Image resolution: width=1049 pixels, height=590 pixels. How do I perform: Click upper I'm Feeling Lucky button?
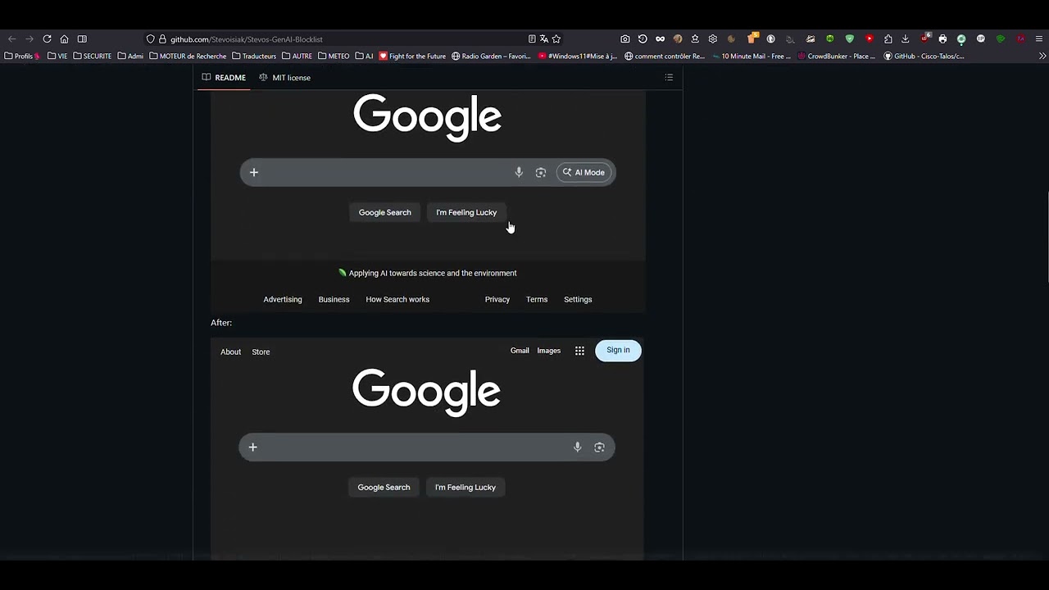[466, 212]
